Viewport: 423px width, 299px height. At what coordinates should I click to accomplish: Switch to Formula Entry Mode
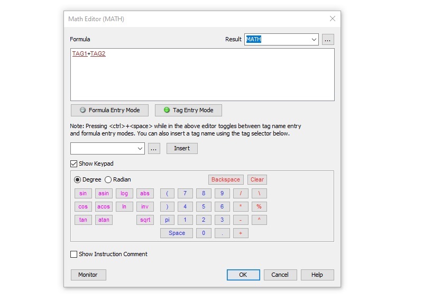(109, 110)
